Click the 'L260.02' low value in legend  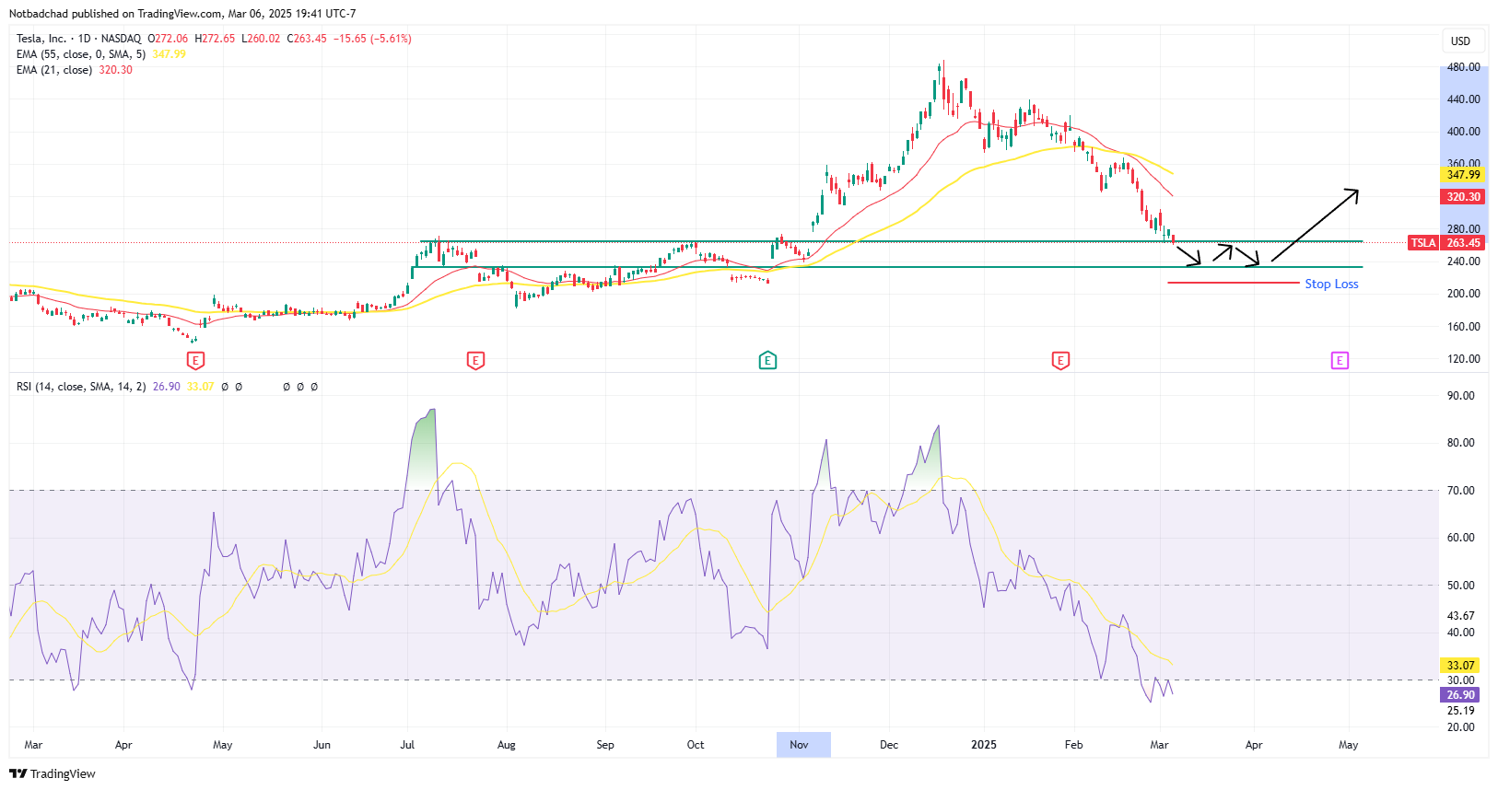tap(261, 39)
